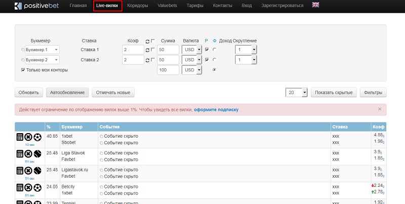Uncheck the P checkbox for Ставка 1
This screenshot has height=204, width=405.
[207, 50]
